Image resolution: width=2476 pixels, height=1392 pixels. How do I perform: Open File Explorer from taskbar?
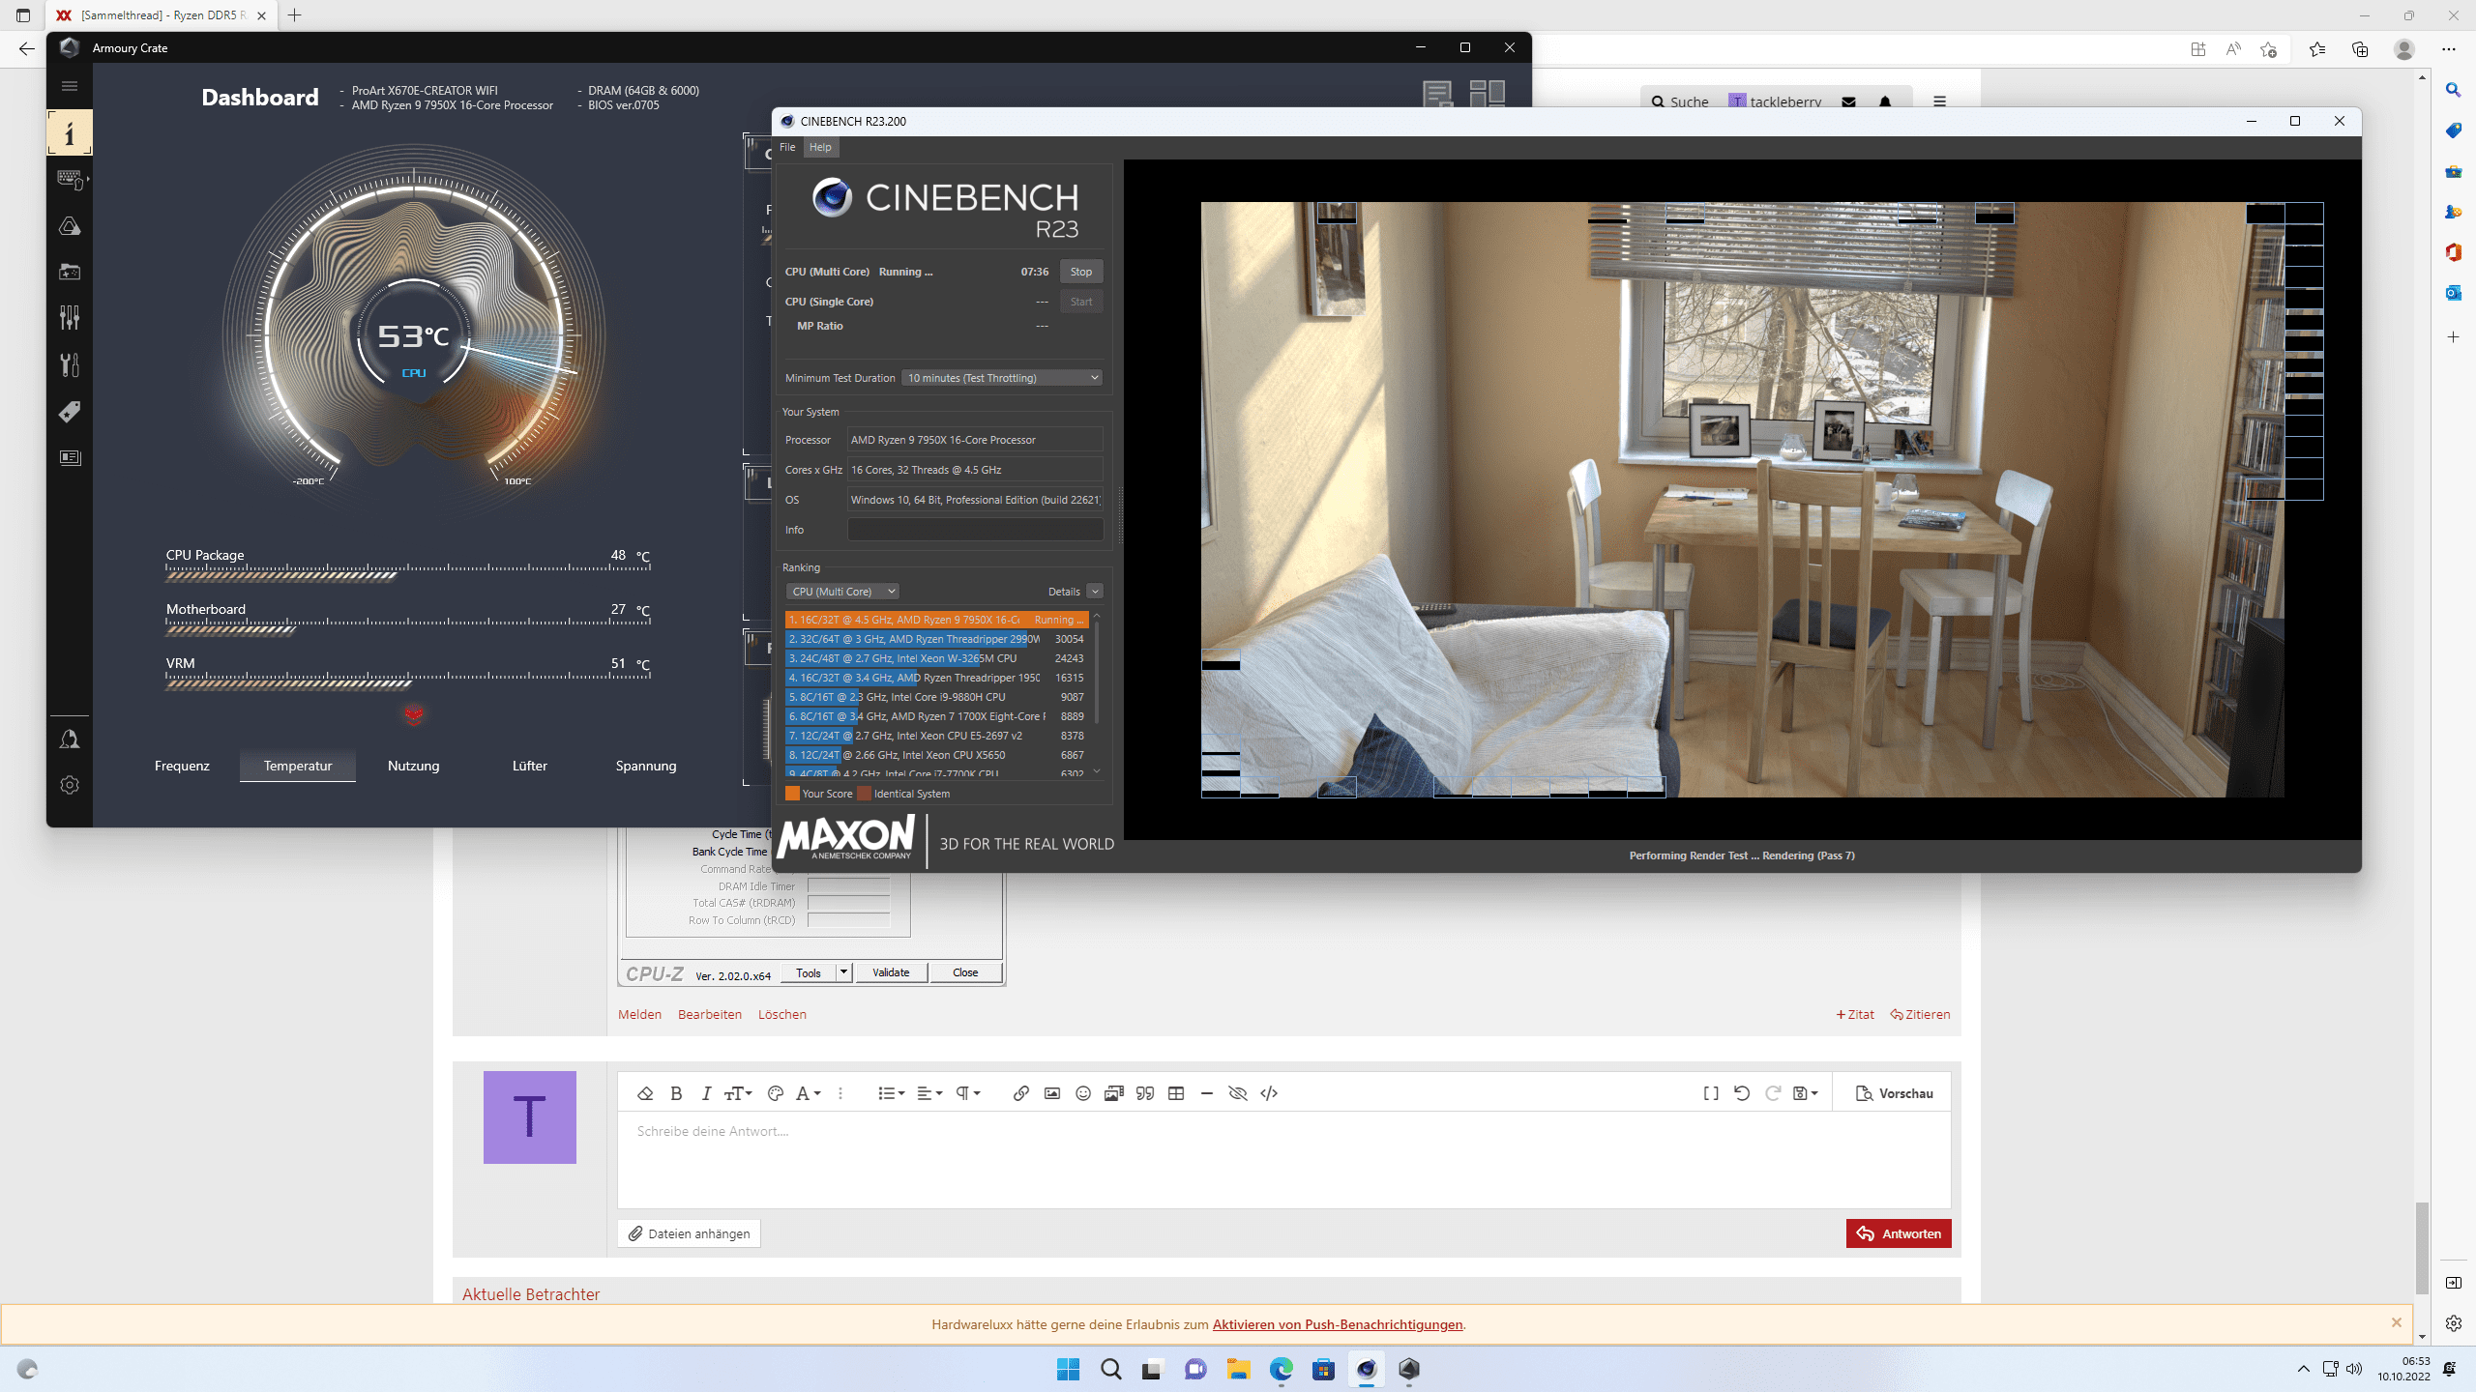coord(1238,1369)
